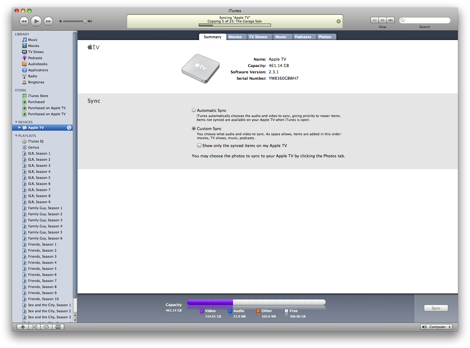Click the Sync button
470x348 pixels.
coord(436,308)
